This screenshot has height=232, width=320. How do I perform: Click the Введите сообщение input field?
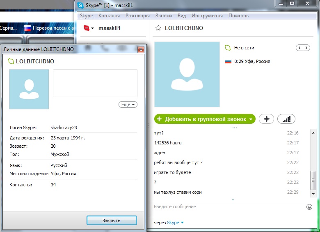[x=228, y=206]
